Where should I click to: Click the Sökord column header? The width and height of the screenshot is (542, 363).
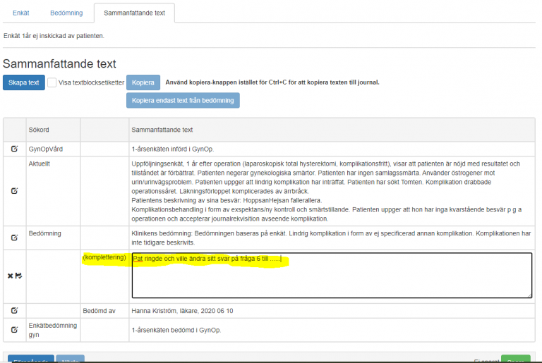(x=39, y=130)
